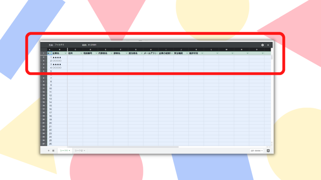Image resolution: width=321 pixels, height=180 pixels.
Task: Switch to the シート2 tab
Action: [x=80, y=151]
